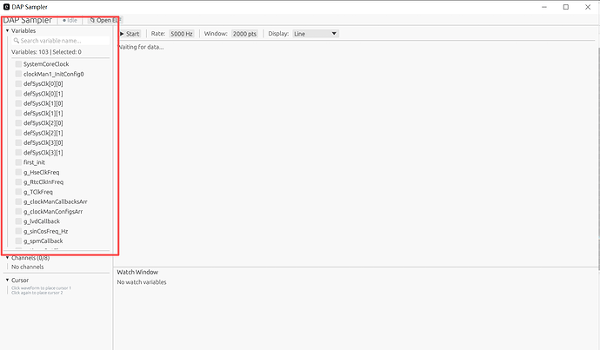Check the g_clockManConfigsArr checkbox
The width and height of the screenshot is (600, 350).
(x=18, y=211)
